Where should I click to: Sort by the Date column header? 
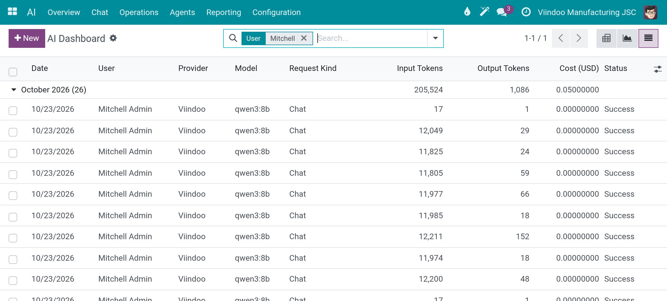click(x=40, y=68)
